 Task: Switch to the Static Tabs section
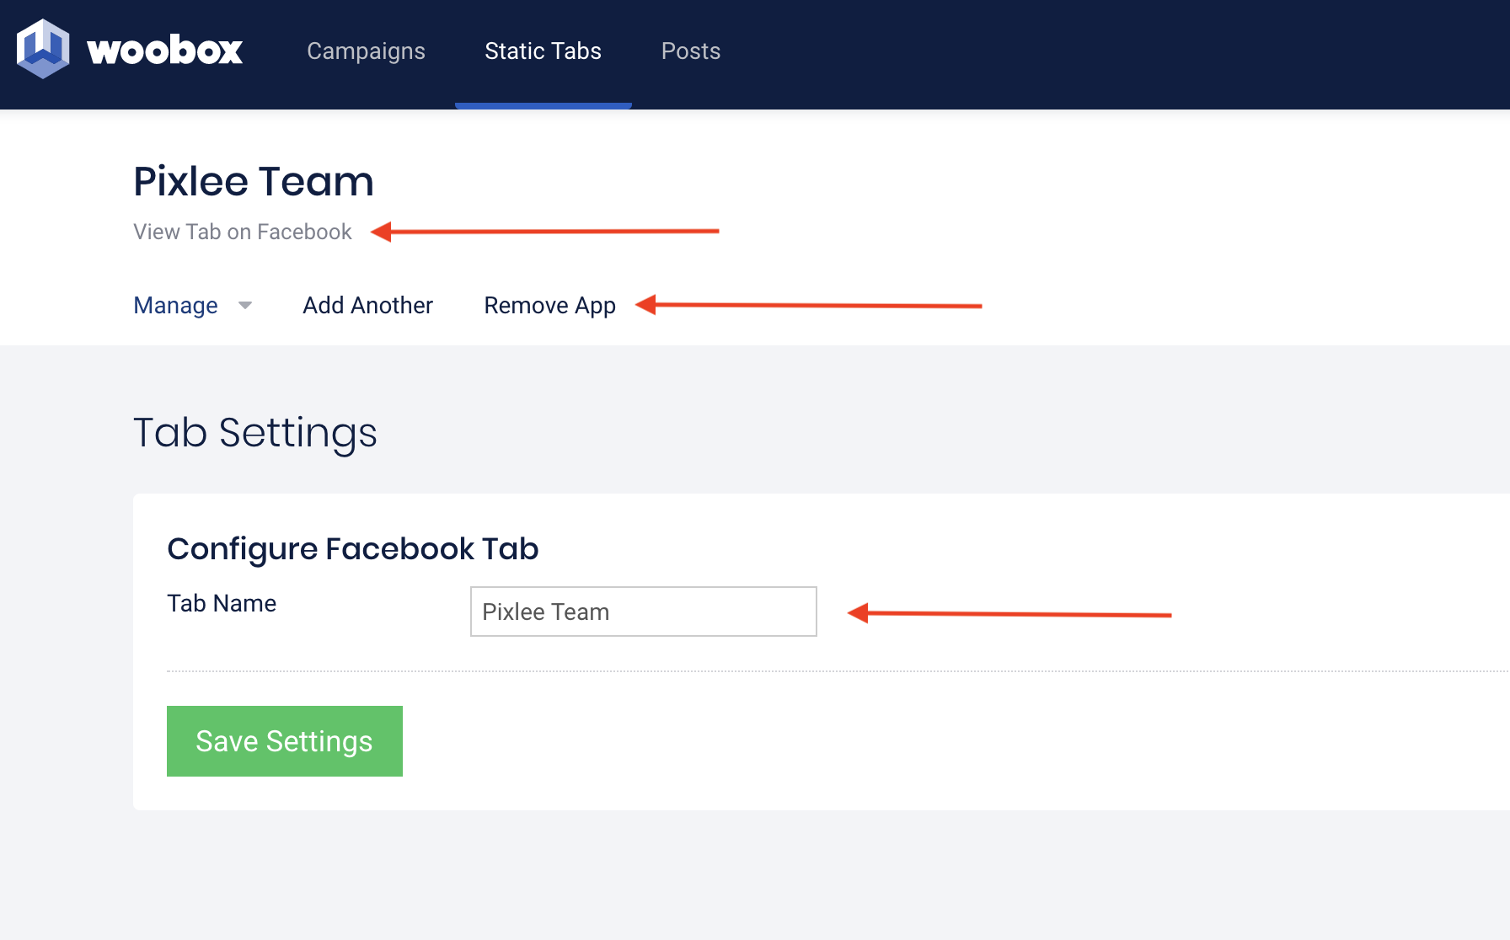pos(543,51)
